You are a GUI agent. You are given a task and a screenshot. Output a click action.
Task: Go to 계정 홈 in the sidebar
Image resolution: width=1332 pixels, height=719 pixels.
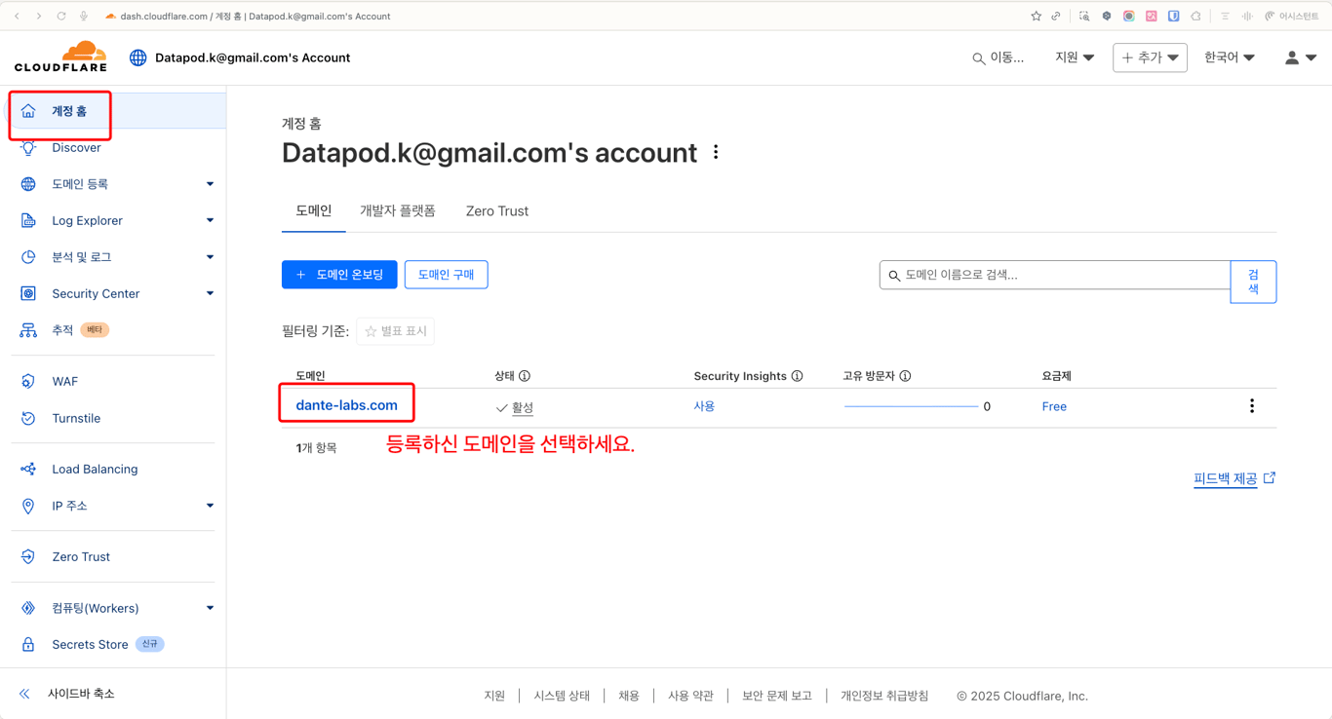point(117,111)
